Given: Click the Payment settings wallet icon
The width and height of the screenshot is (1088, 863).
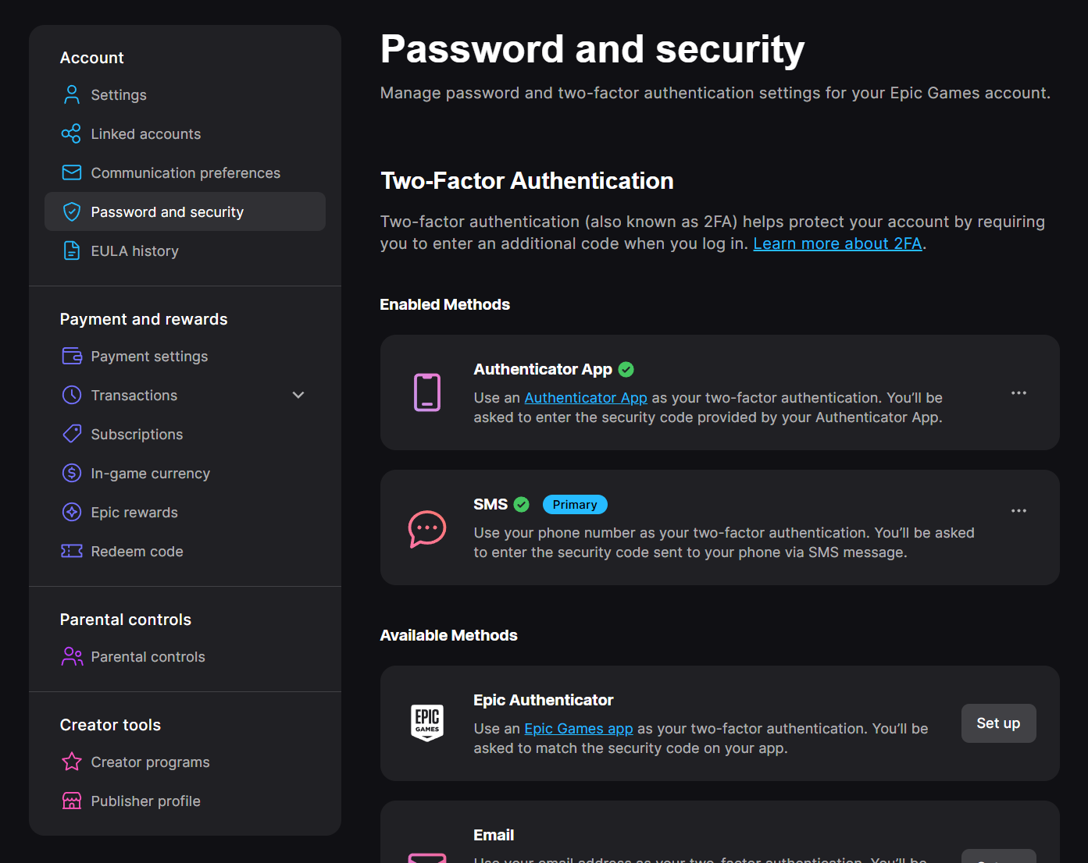Looking at the screenshot, I should pyautogui.click(x=72, y=357).
